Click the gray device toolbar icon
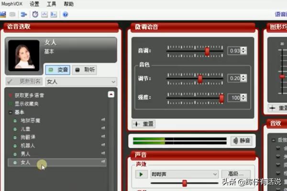287x191 pixels. (12, 14)
